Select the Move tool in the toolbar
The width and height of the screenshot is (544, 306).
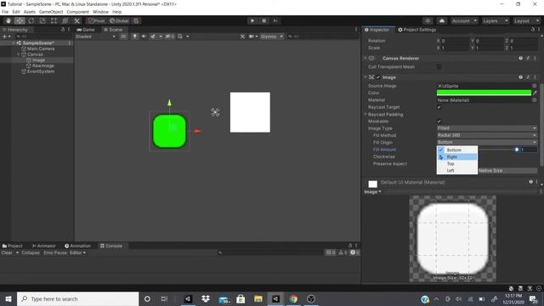click(20, 20)
